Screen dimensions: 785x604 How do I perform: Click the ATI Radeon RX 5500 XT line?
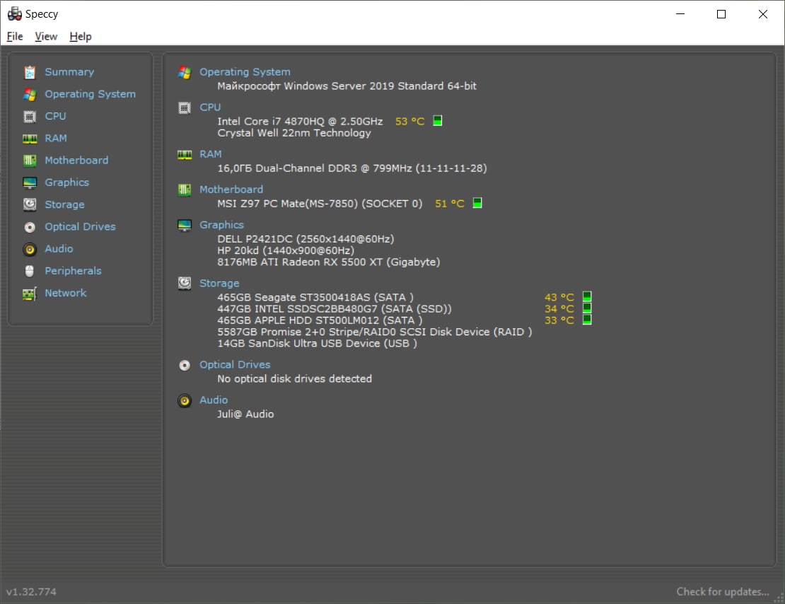[328, 262]
